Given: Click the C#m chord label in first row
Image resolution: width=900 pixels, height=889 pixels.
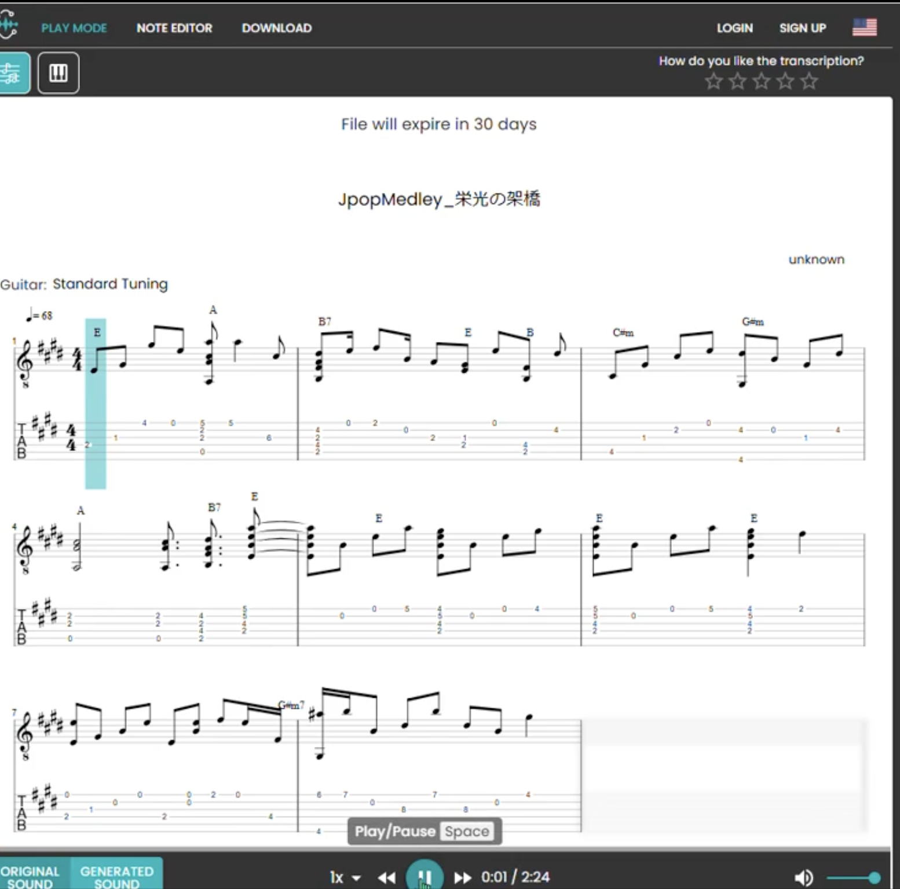Looking at the screenshot, I should click(x=623, y=333).
